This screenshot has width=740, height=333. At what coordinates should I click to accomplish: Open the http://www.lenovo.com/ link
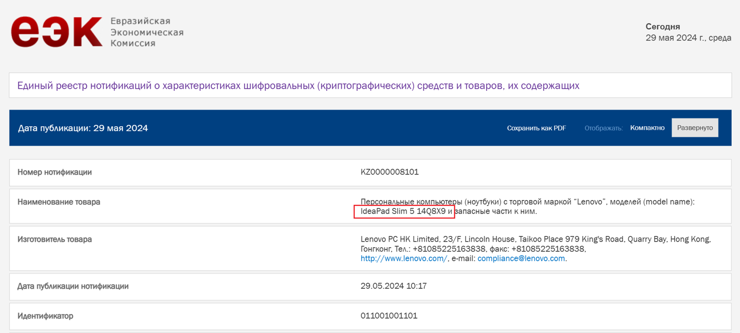404,259
